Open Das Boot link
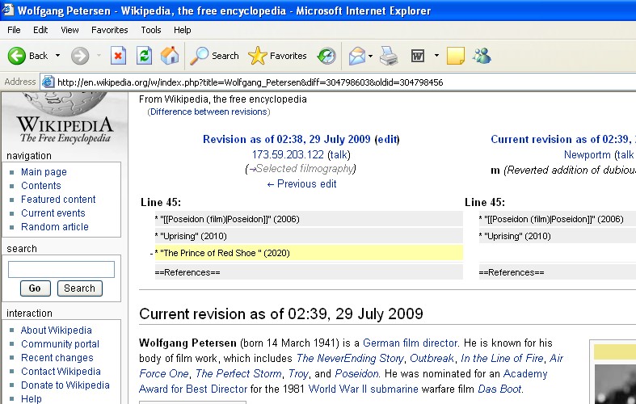 (x=499, y=389)
